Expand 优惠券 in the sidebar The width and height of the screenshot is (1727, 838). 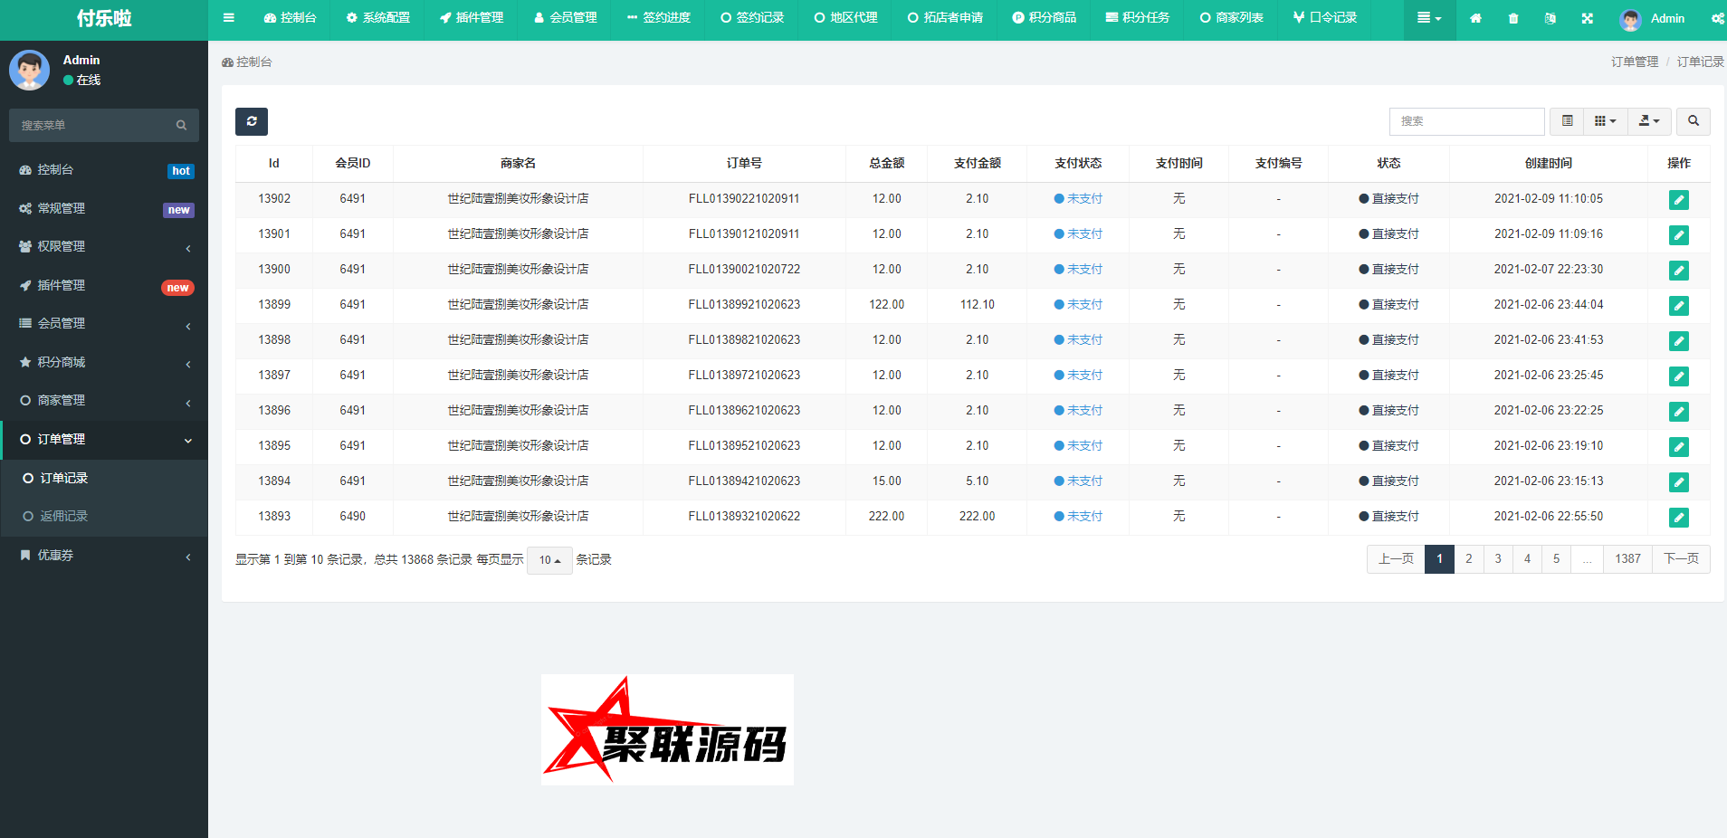pyautogui.click(x=104, y=556)
